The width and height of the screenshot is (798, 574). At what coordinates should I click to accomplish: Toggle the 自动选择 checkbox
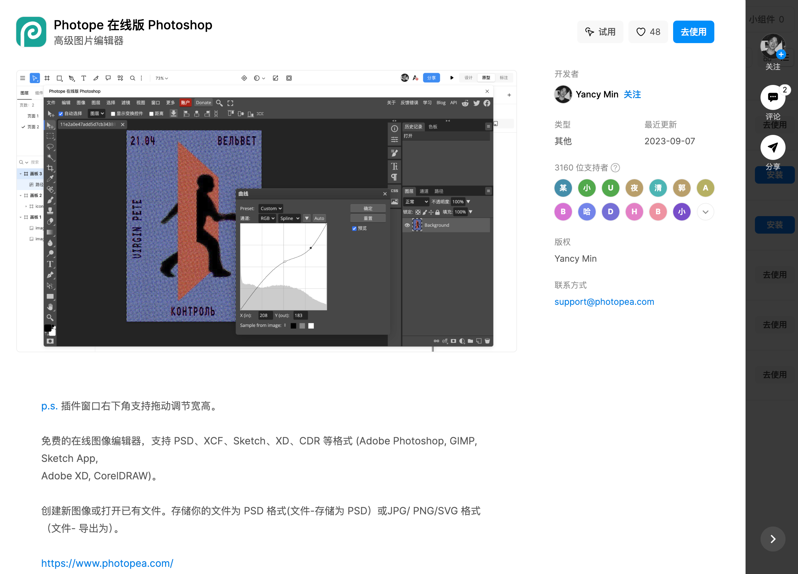61,114
